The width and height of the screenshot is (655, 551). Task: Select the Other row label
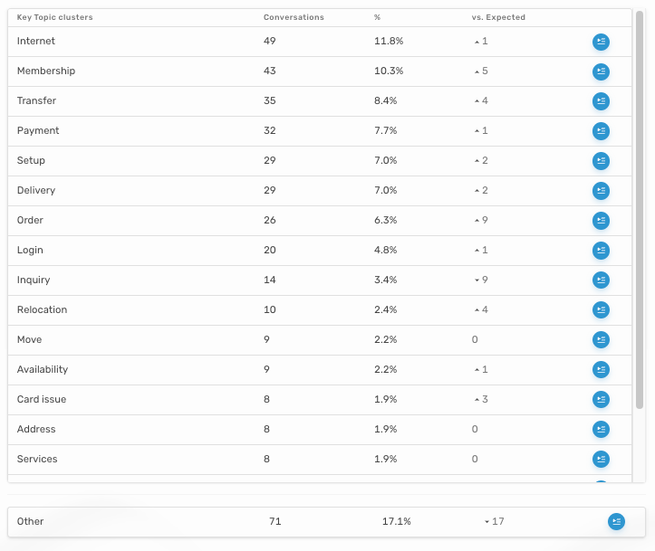click(x=30, y=521)
